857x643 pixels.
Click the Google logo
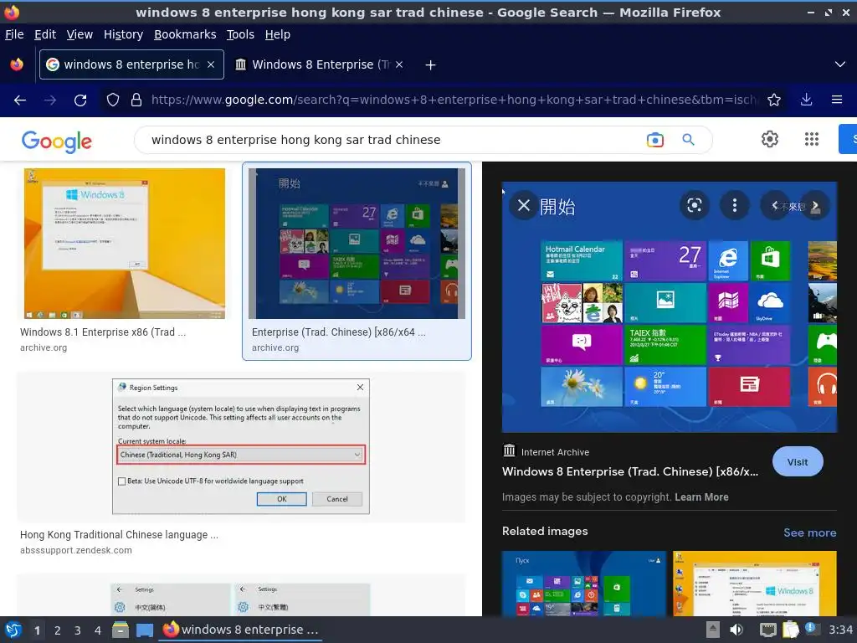(57, 141)
